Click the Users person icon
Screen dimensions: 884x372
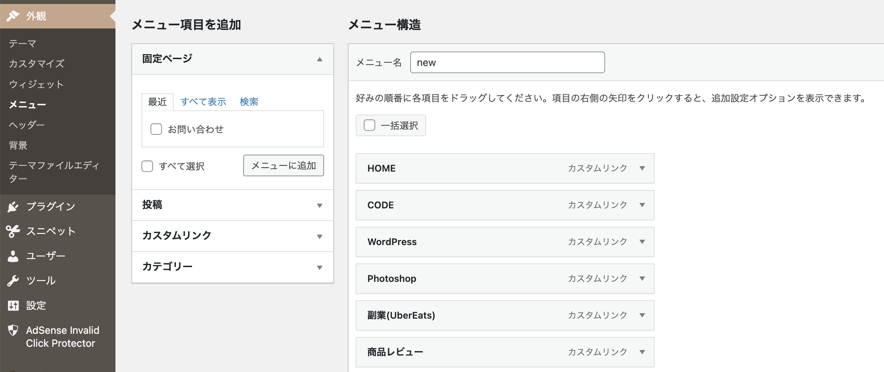(x=13, y=256)
